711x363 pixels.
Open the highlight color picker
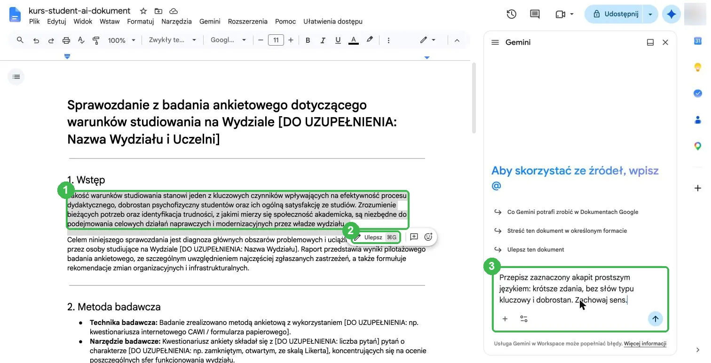370,40
